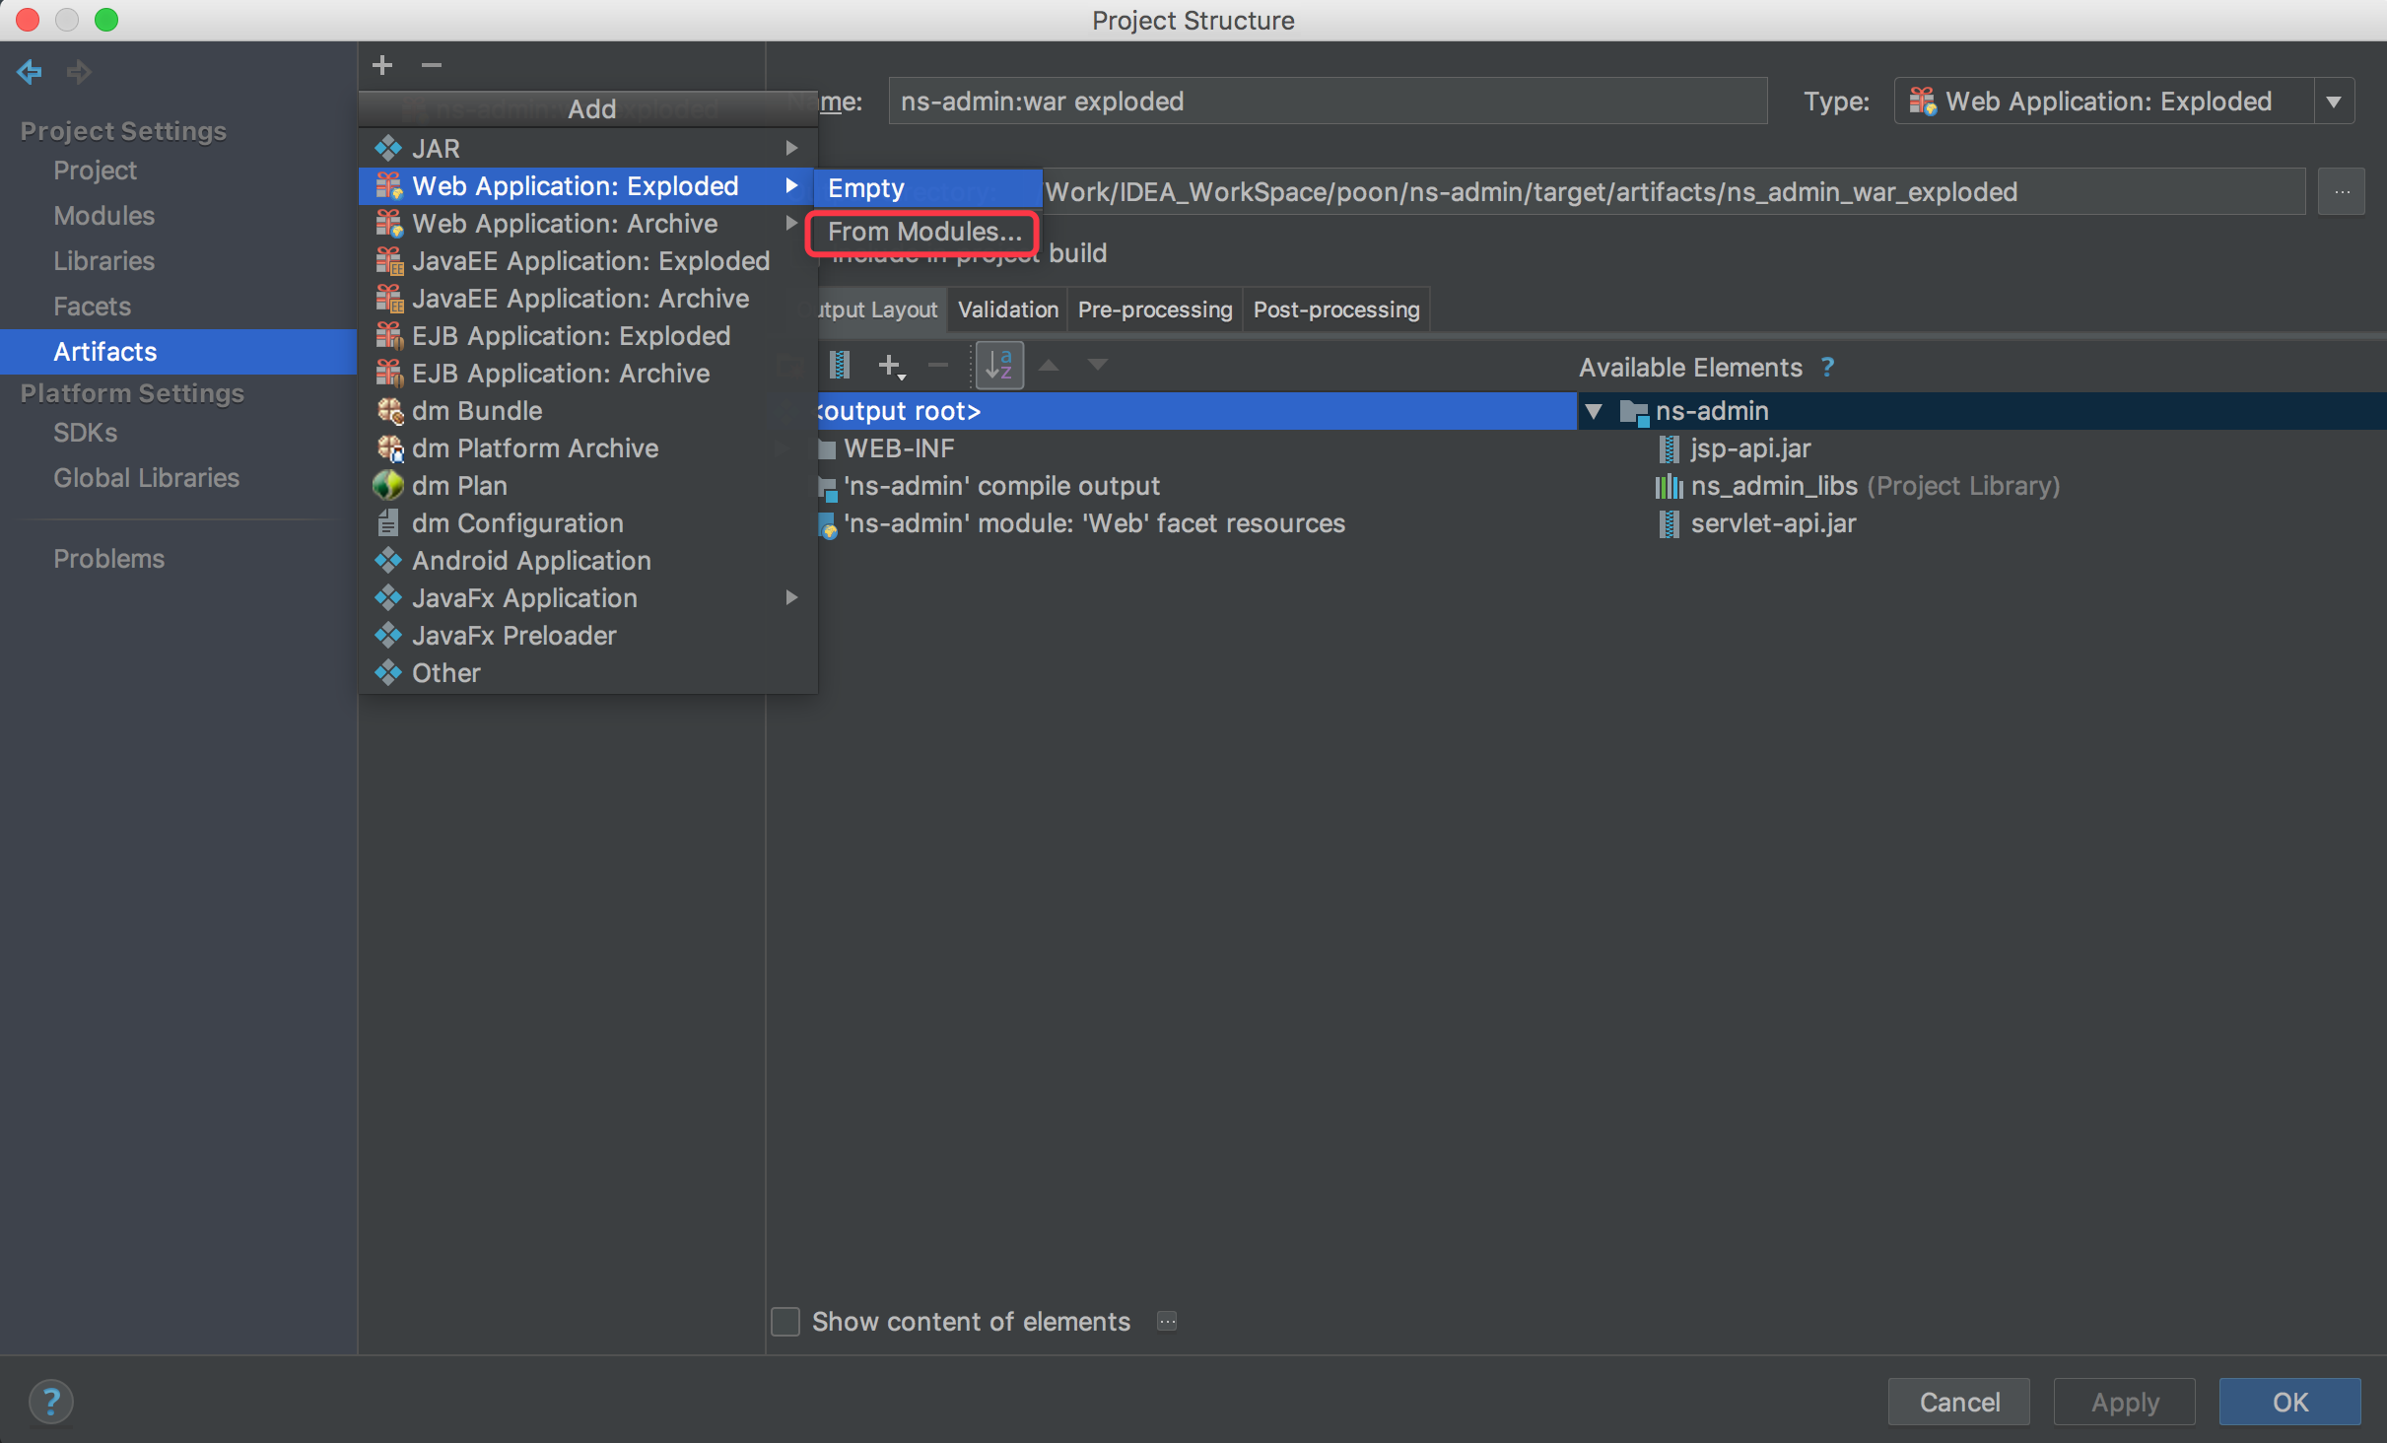Select the JAR option in Add menu
The image size is (2387, 1443).
pyautogui.click(x=437, y=148)
